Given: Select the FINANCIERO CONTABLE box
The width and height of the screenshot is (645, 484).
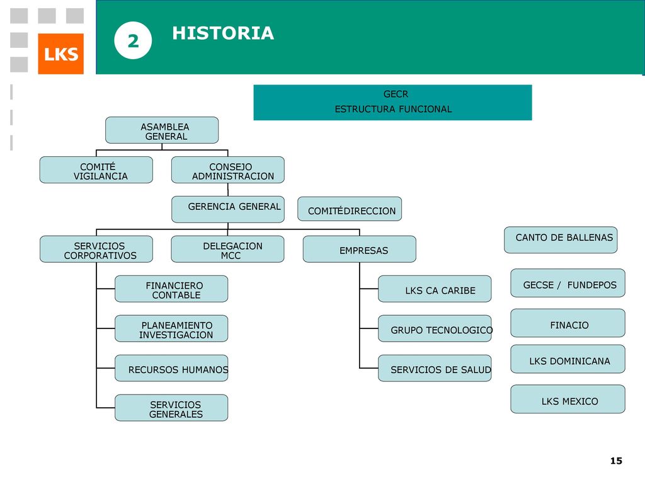Looking at the screenshot, I should [171, 289].
